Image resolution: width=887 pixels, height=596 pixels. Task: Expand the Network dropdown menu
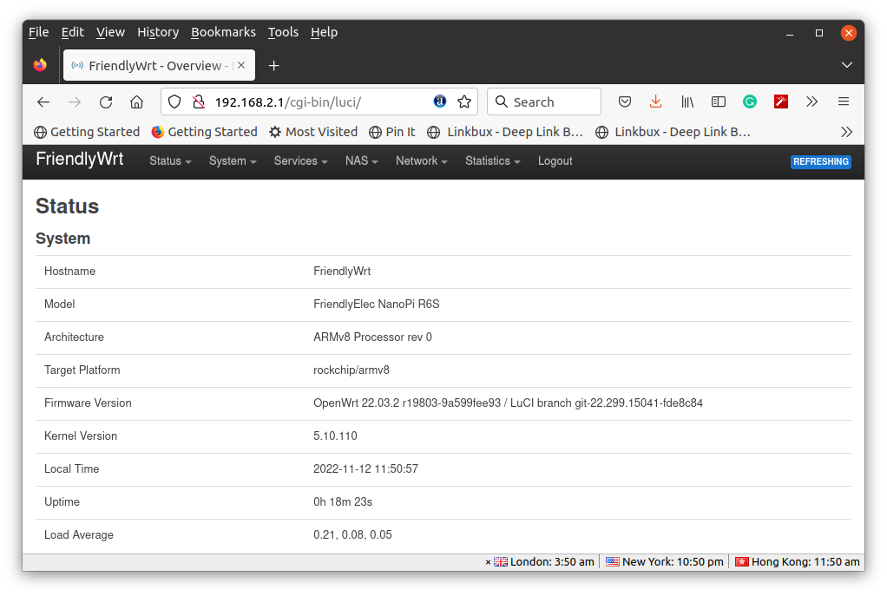[422, 161]
